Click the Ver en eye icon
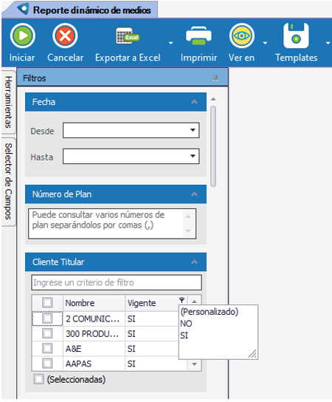The image size is (332, 402). (x=242, y=35)
